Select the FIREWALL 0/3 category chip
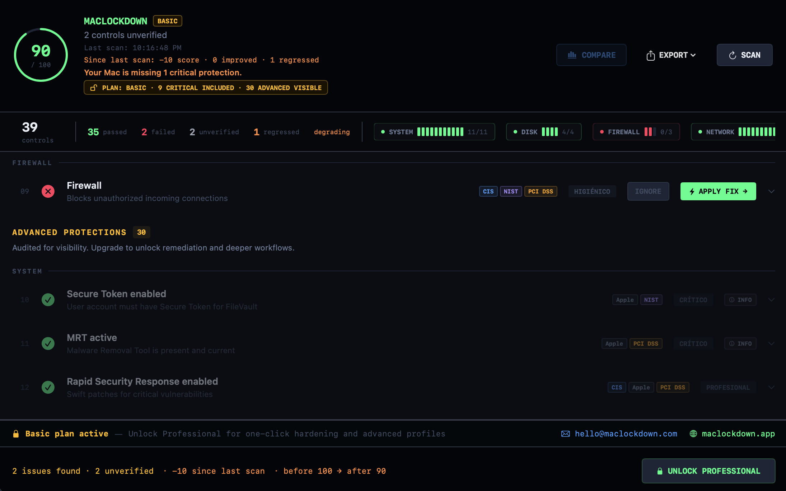Screen dimensions: 786x491 [x=636, y=132]
